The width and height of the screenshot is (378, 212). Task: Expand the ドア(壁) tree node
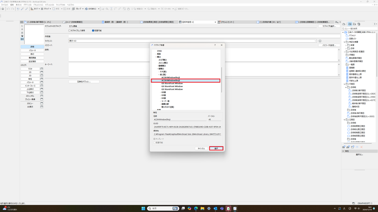[159, 72]
